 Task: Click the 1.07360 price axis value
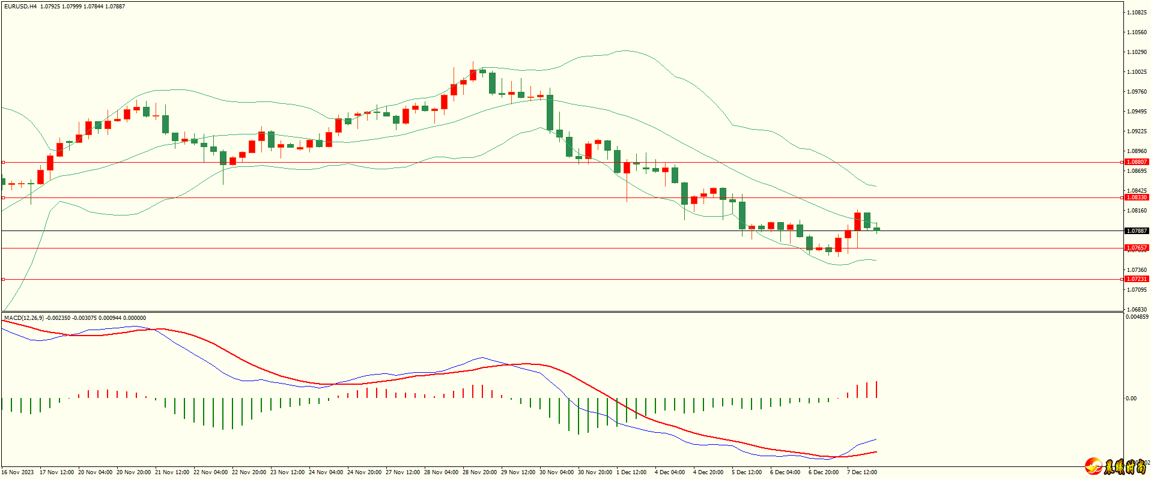tap(1137, 270)
